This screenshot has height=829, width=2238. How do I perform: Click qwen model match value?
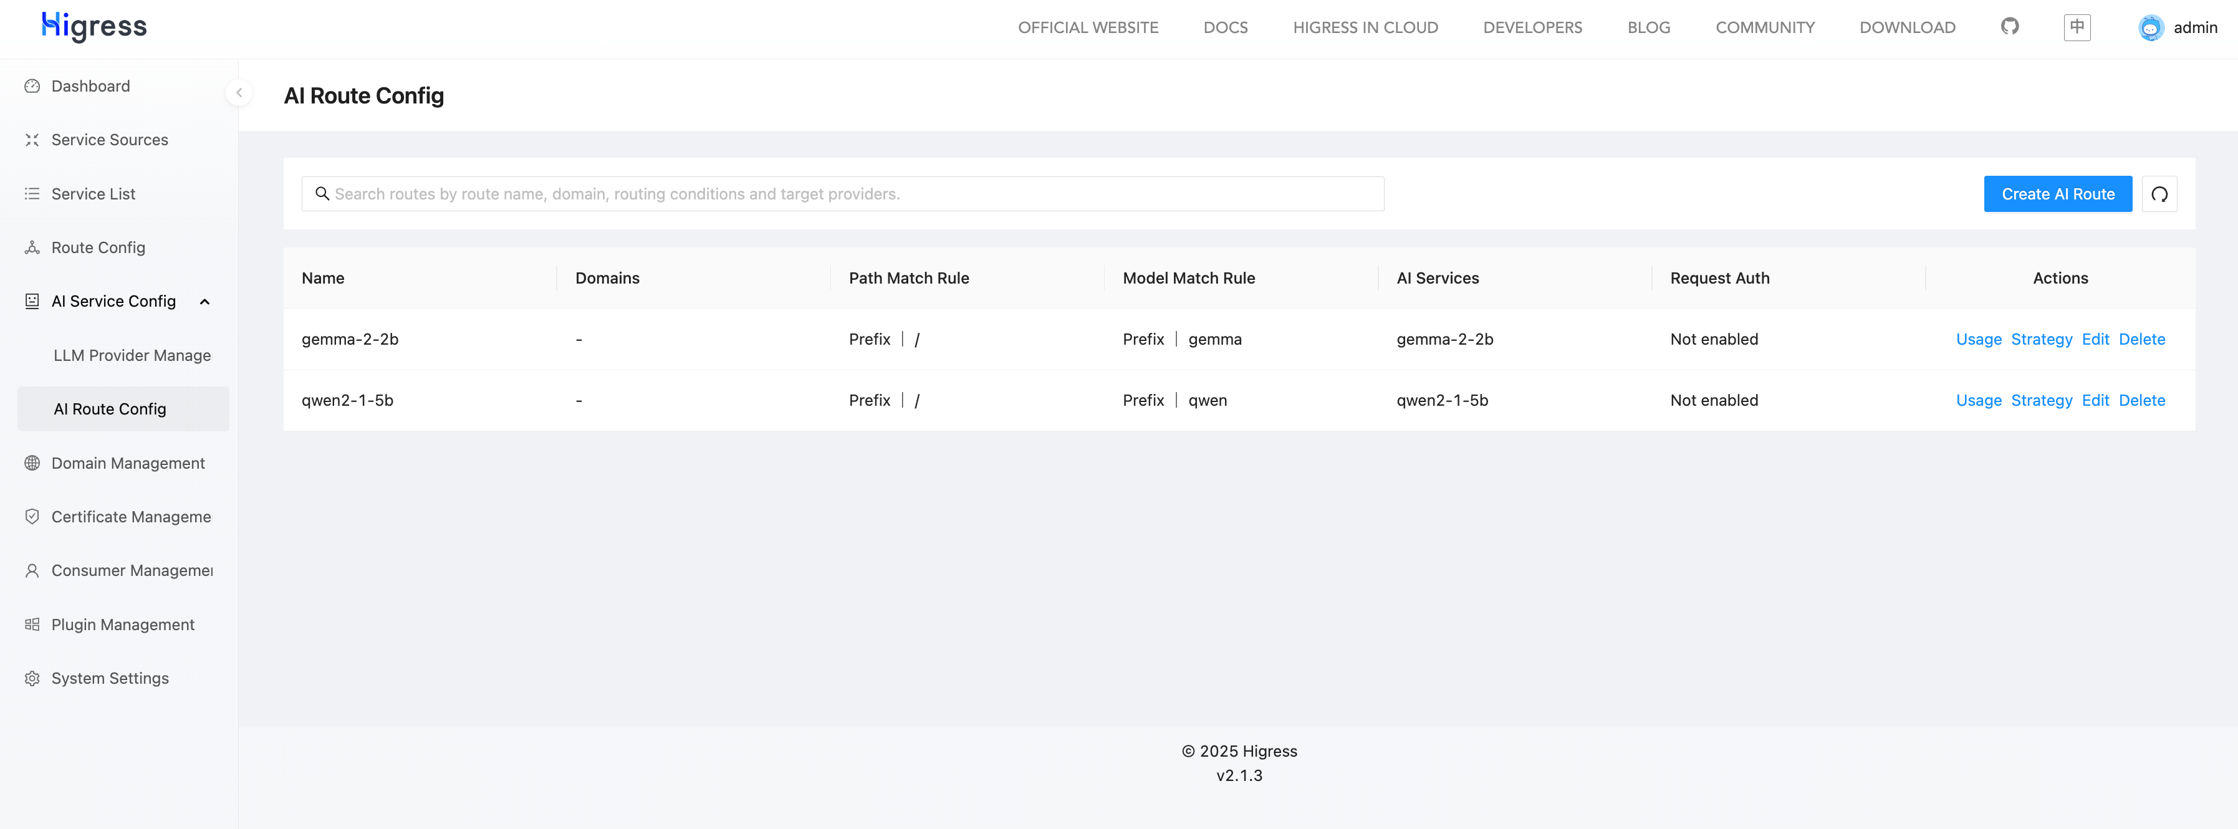point(1207,401)
